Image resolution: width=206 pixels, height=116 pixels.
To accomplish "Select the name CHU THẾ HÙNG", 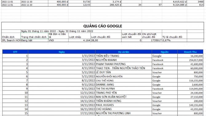I will tap(124, 81).
